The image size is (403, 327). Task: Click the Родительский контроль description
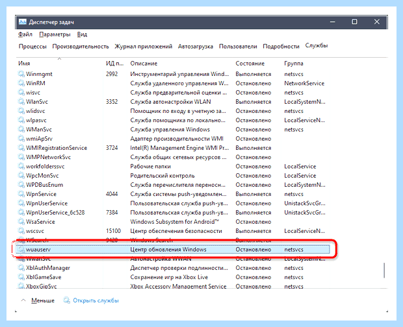point(162,176)
